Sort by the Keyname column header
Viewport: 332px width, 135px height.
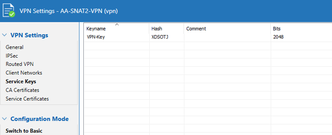click(117, 29)
